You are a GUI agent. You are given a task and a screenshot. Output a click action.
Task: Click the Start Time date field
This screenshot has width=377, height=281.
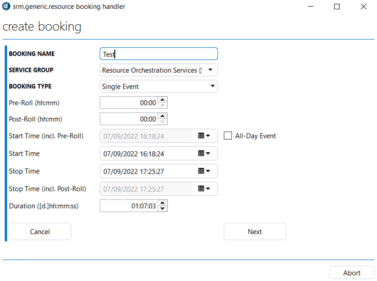[x=146, y=154]
